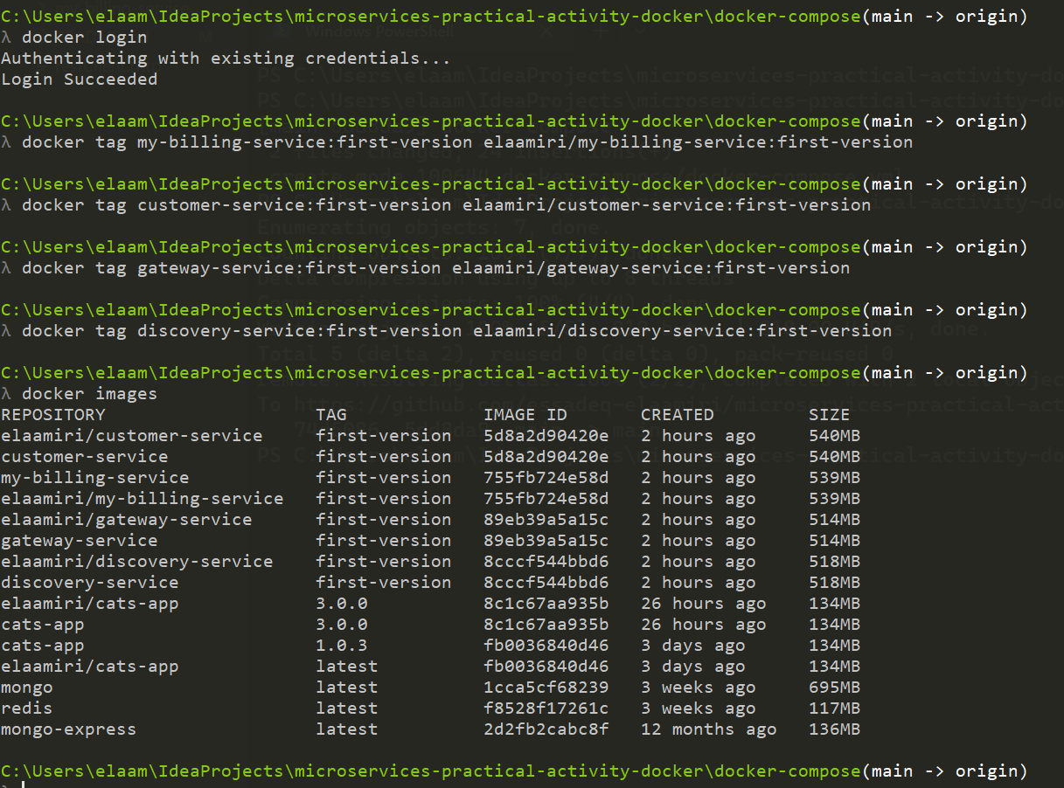Click image ID '8cccf544bbd6' in elaamiri/discovery-service row
The width and height of the screenshot is (1064, 788).
[546, 562]
